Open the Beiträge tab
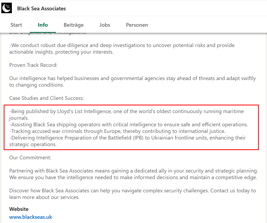Viewport: 267px width, 223px height. pos(74,25)
